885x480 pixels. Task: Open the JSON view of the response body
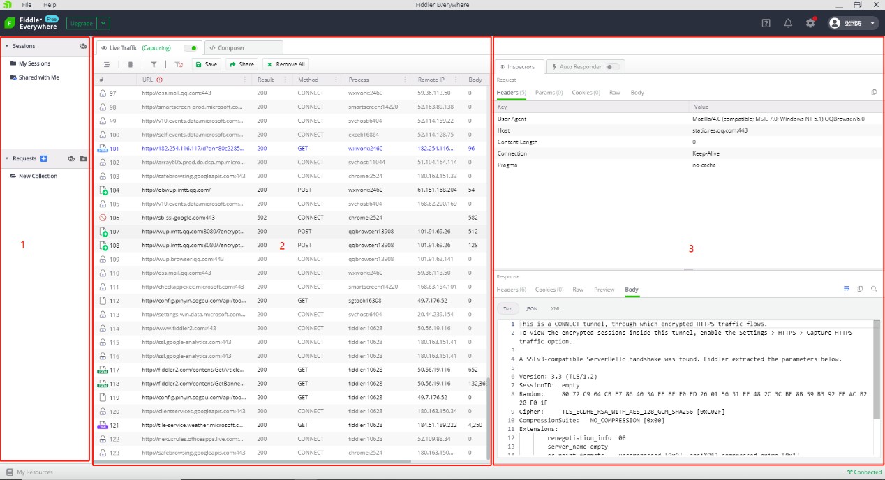click(530, 308)
